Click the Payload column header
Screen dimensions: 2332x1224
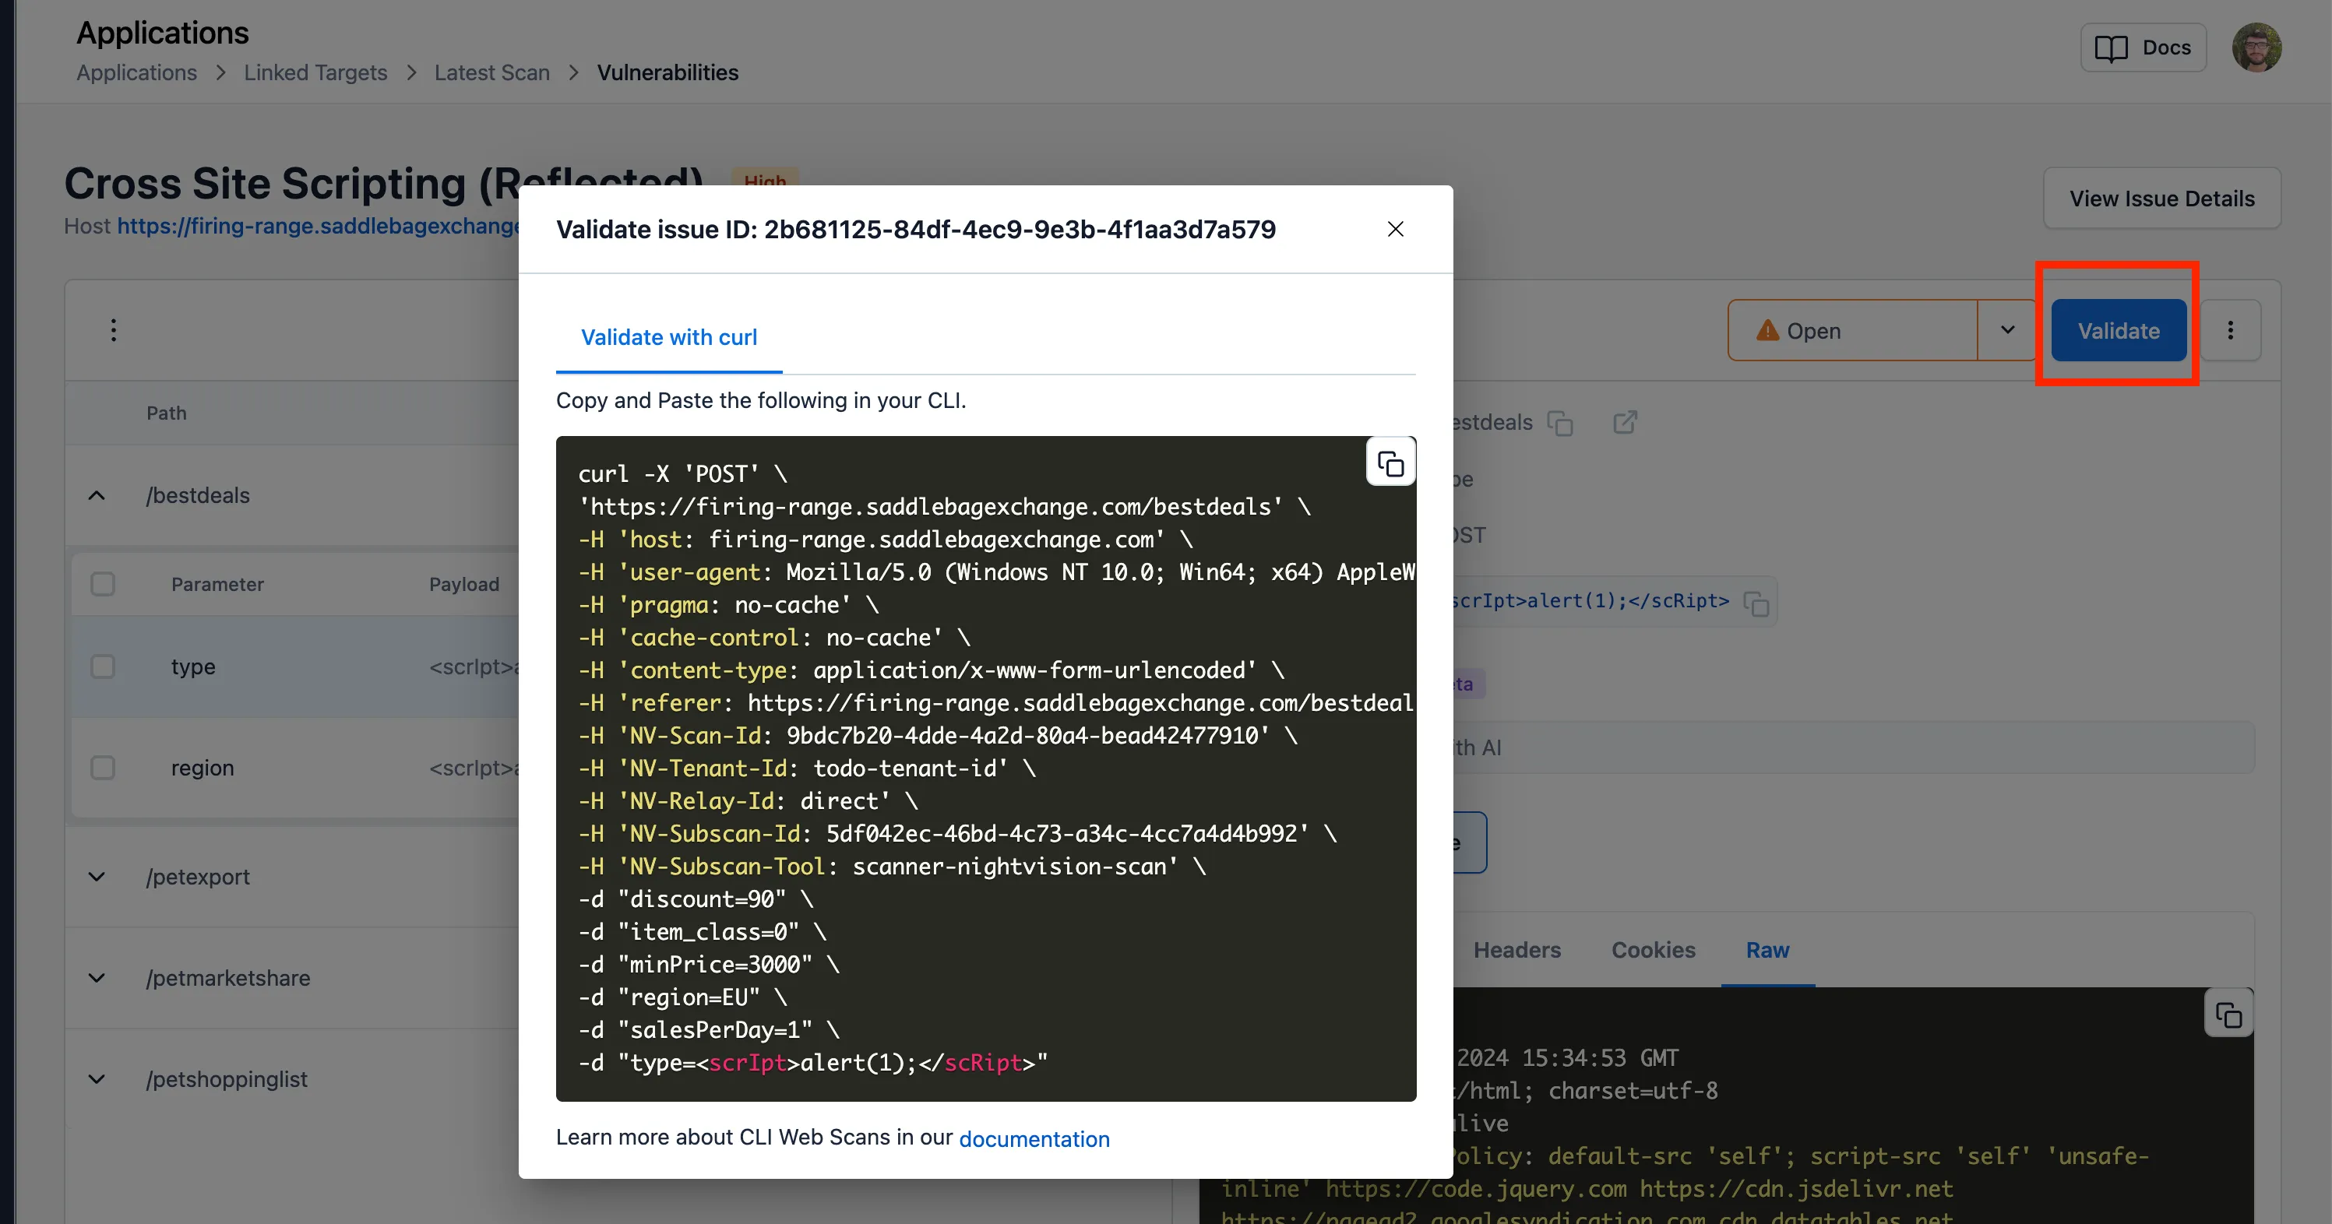(463, 585)
